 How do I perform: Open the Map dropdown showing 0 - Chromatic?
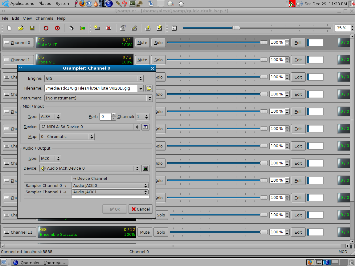coord(67,137)
